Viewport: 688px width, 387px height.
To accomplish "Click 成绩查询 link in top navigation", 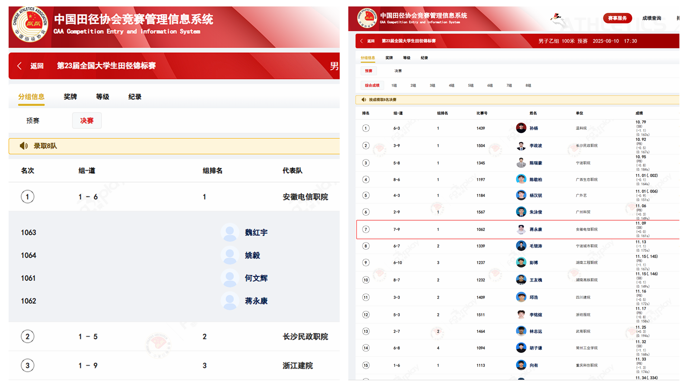I will coord(651,18).
